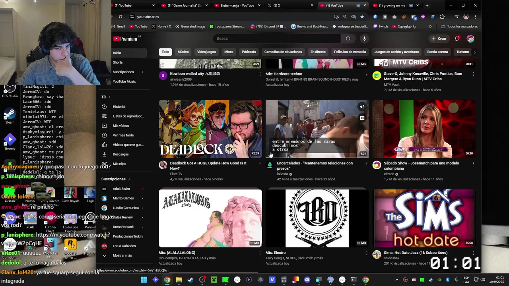
Task: Open the Luisito Comunica subscription
Action: 123,208
